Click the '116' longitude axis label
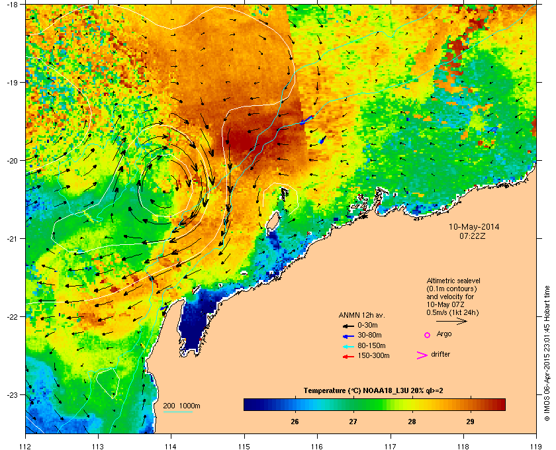This screenshot has height=450, width=556. click(317, 446)
